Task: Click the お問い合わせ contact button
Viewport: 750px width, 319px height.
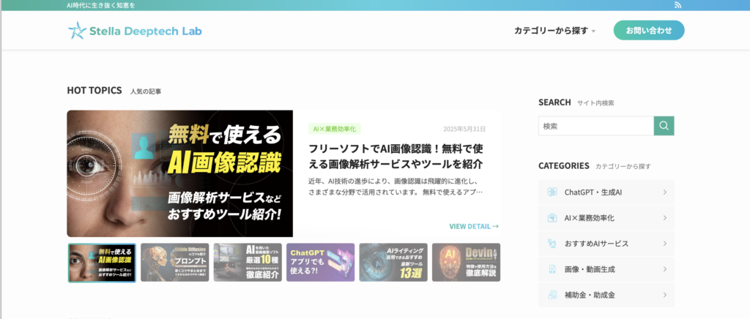Action: click(648, 31)
